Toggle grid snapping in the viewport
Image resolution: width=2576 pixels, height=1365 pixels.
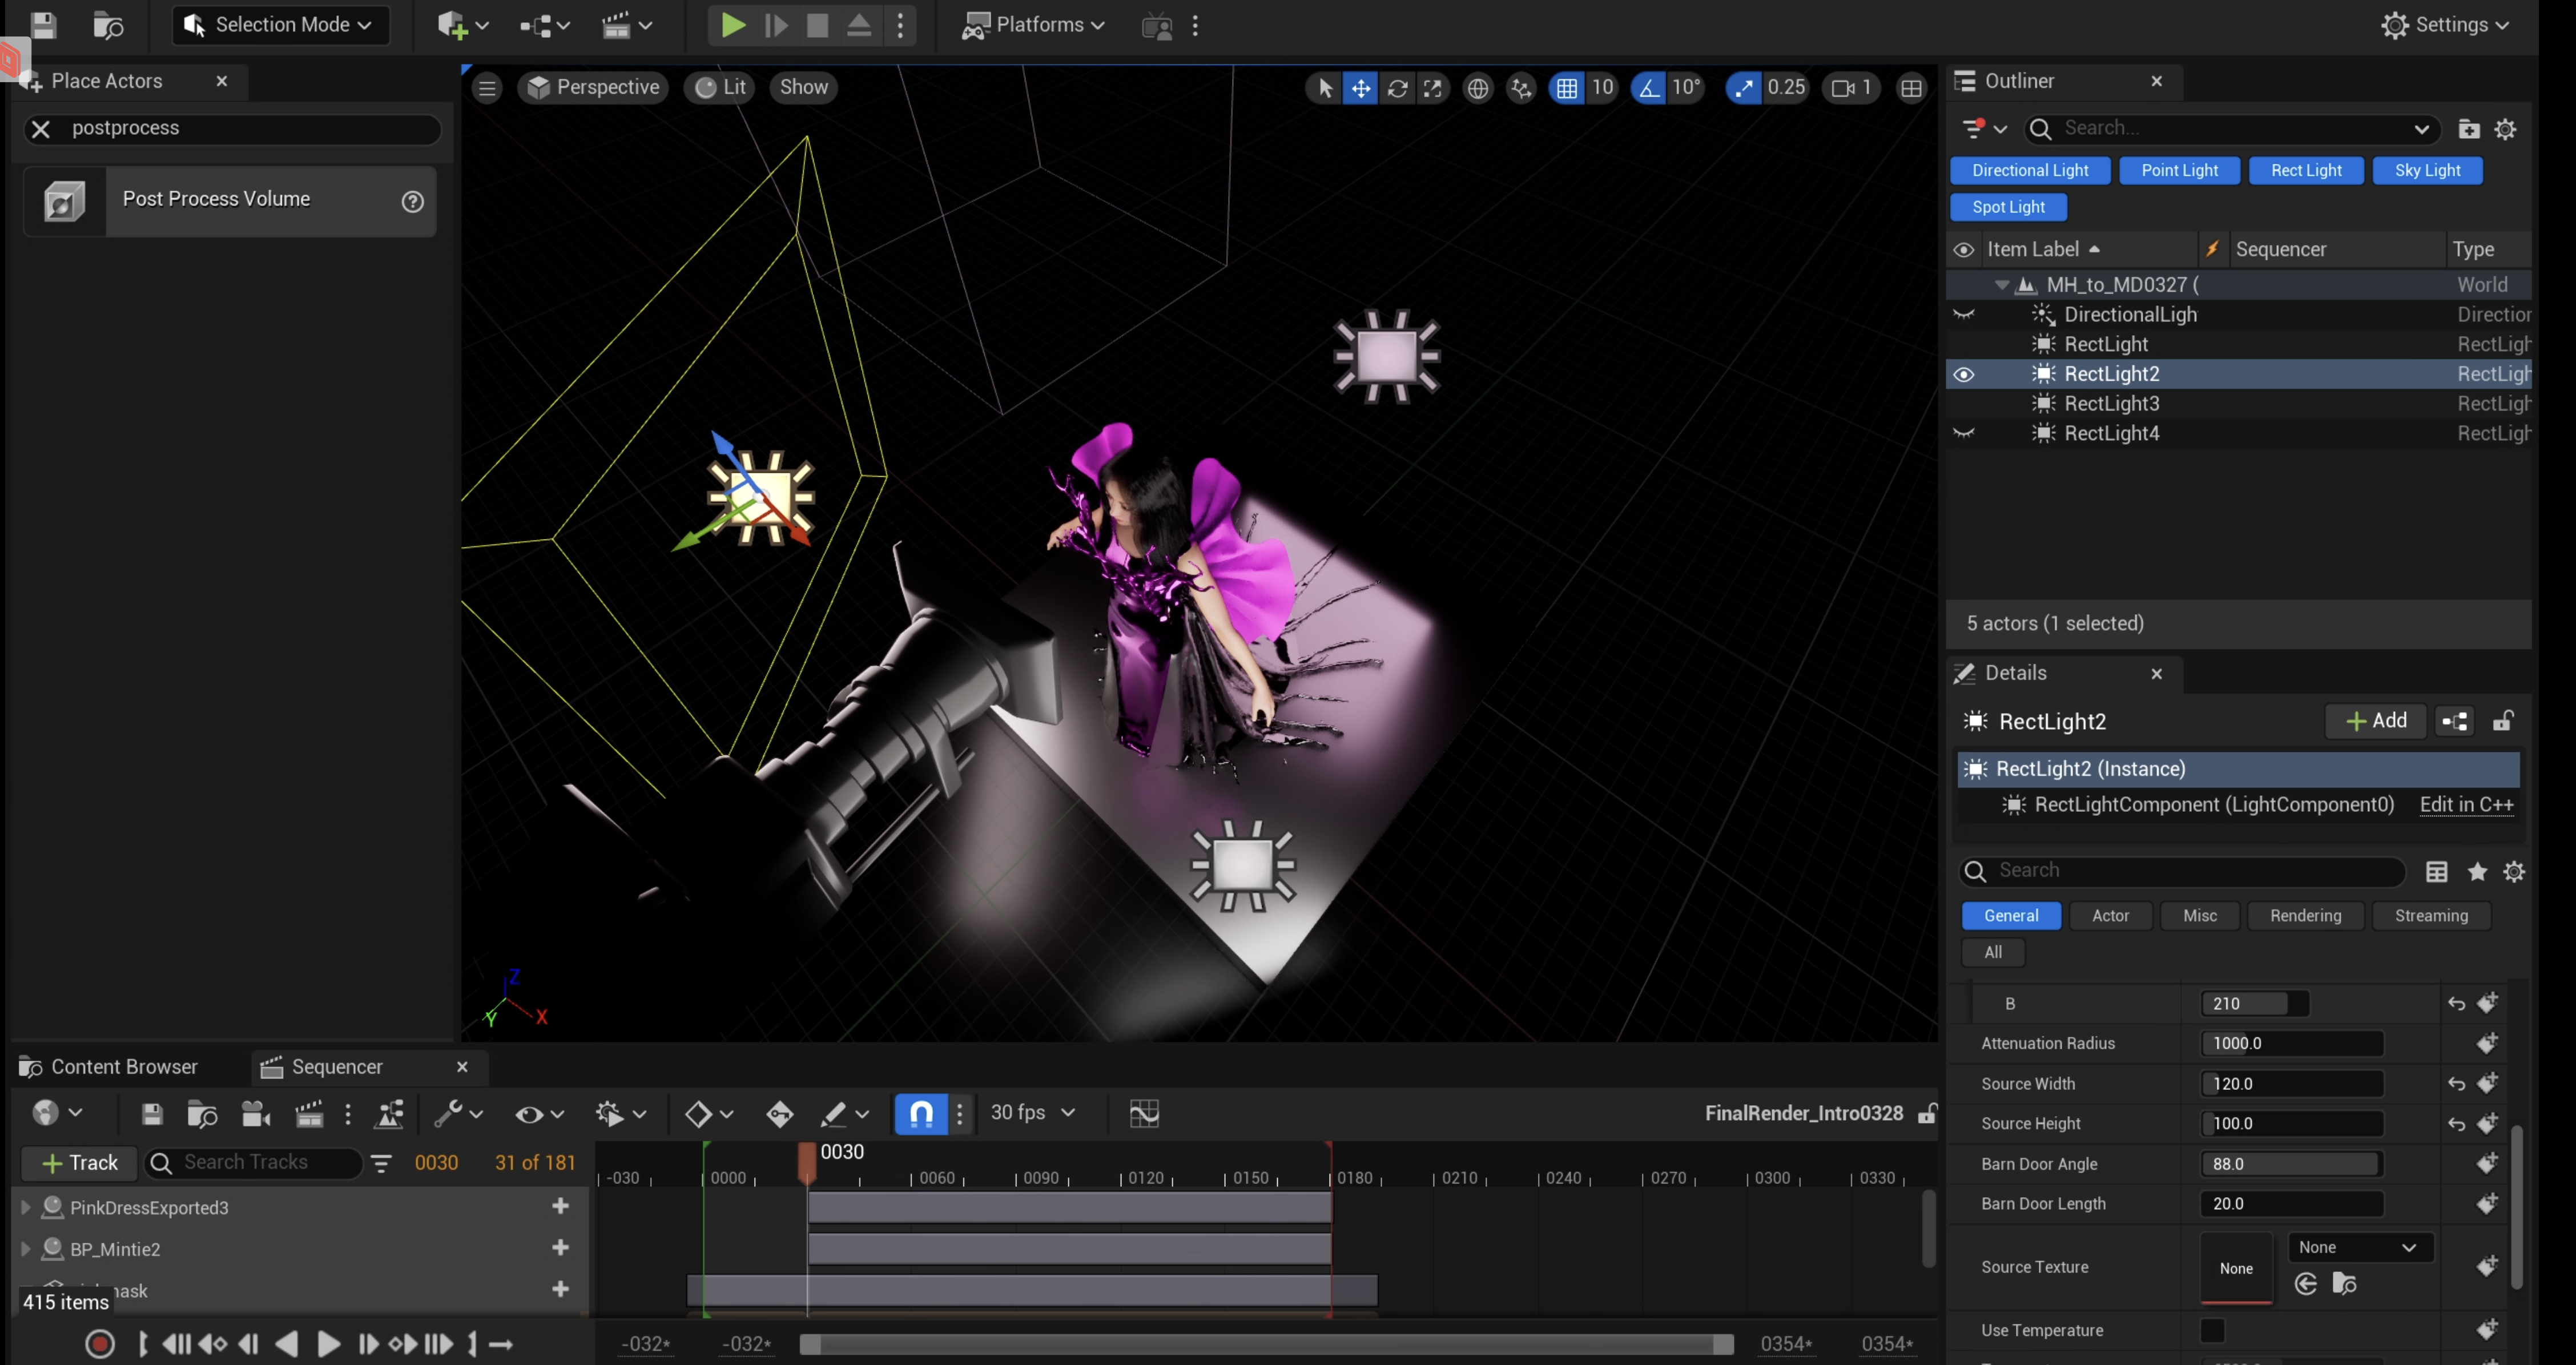pyautogui.click(x=1566, y=88)
